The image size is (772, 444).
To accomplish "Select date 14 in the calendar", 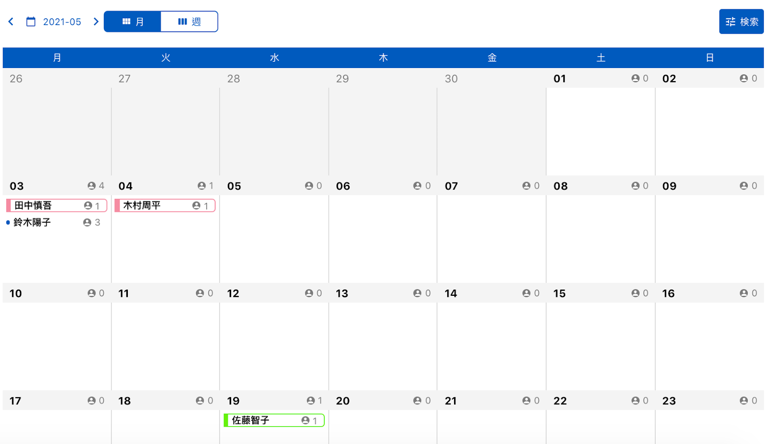I will pos(451,293).
